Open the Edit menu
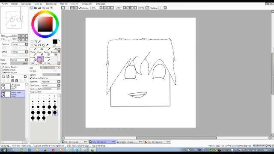This screenshot has height=154, width=274. (14, 4)
